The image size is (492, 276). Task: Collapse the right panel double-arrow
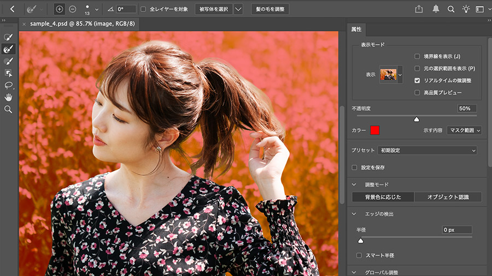[489, 20]
